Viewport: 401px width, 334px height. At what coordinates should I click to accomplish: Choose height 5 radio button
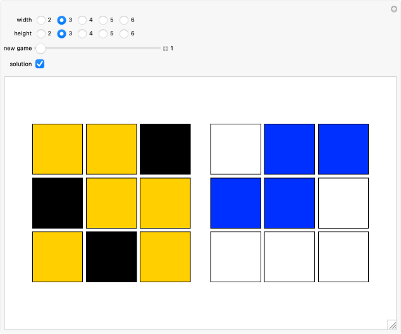[103, 33]
